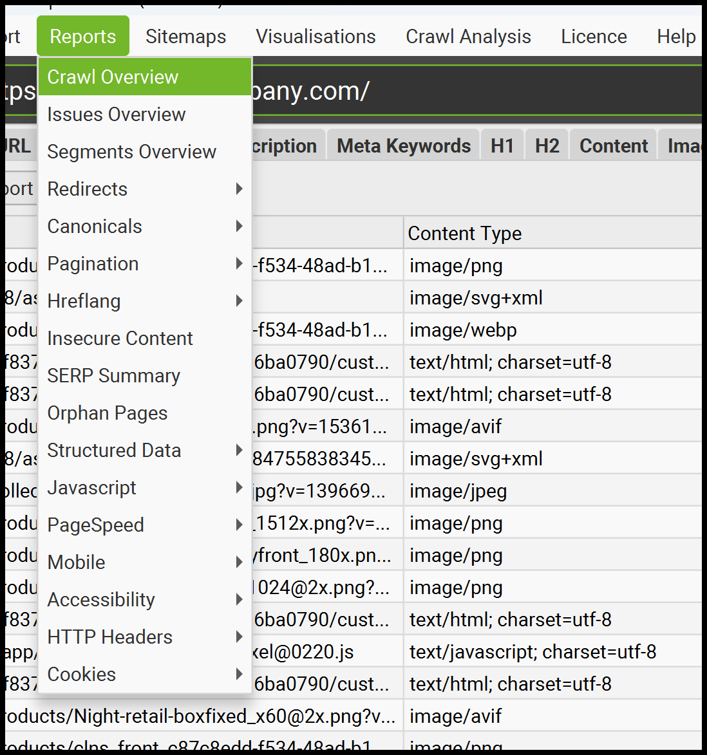This screenshot has width=707, height=755.
Task: Expand the Canonicals submenu
Action: coord(145,227)
